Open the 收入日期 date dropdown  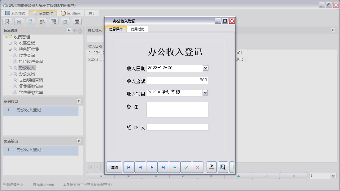[x=205, y=68]
